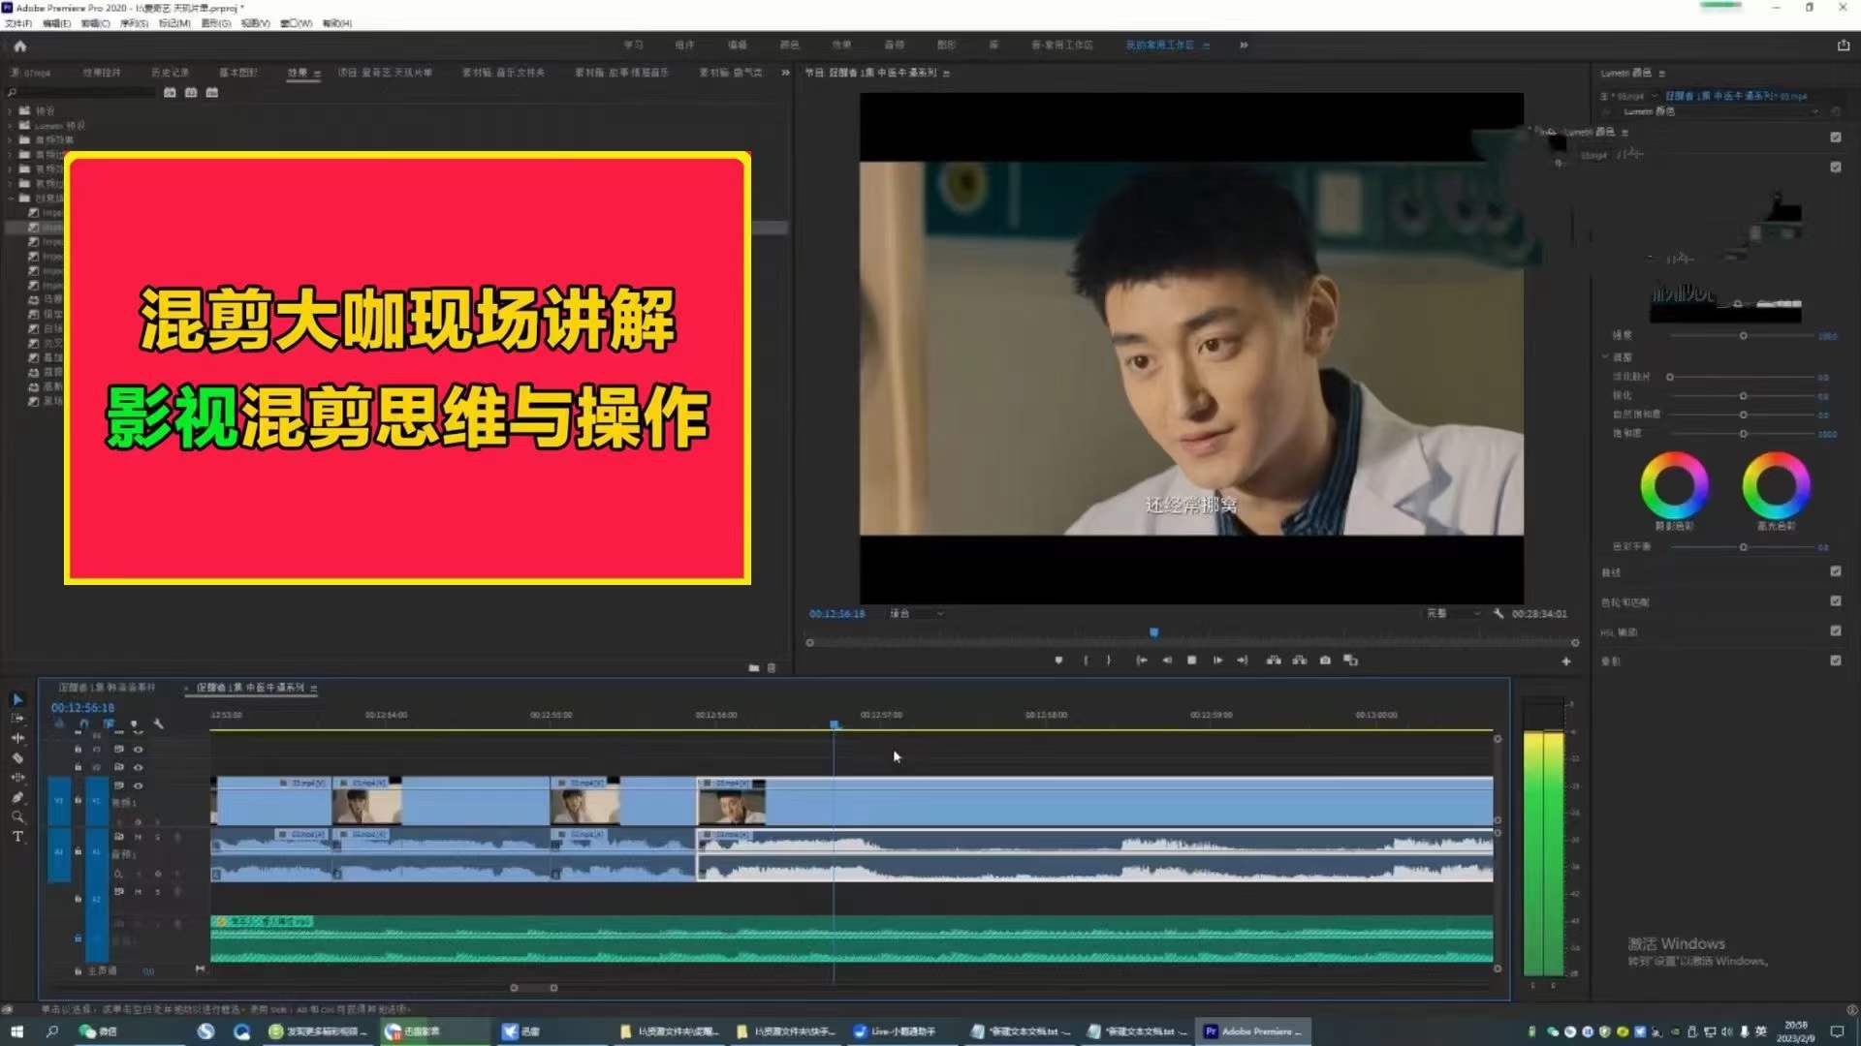
Task: Open the Edit menu
Action: pyautogui.click(x=56, y=23)
